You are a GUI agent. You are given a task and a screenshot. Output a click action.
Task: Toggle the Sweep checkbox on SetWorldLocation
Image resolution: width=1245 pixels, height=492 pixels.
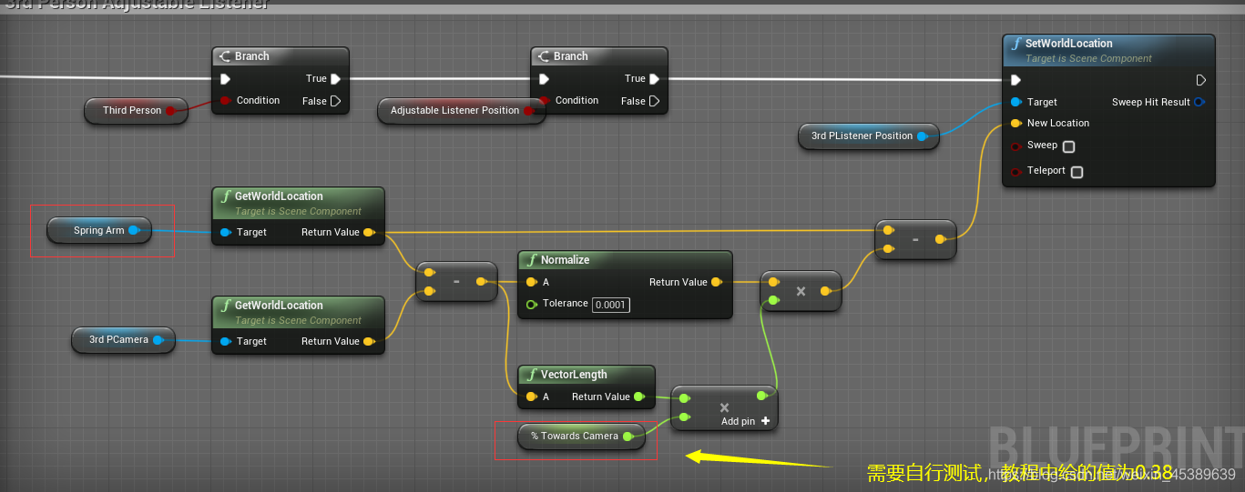(1068, 146)
